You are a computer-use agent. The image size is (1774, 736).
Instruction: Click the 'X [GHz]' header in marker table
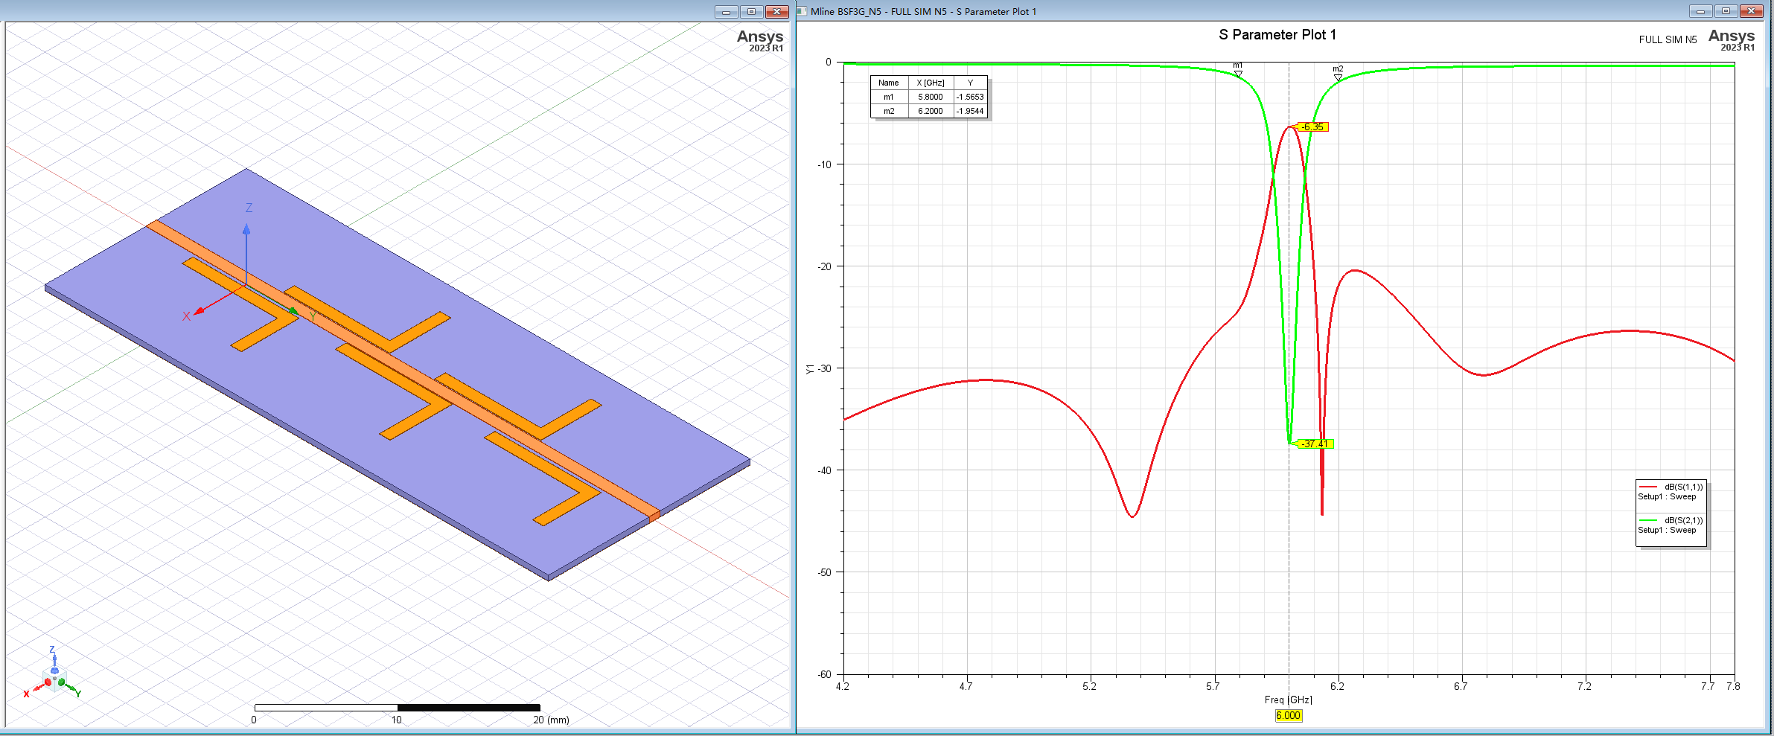pyautogui.click(x=931, y=83)
